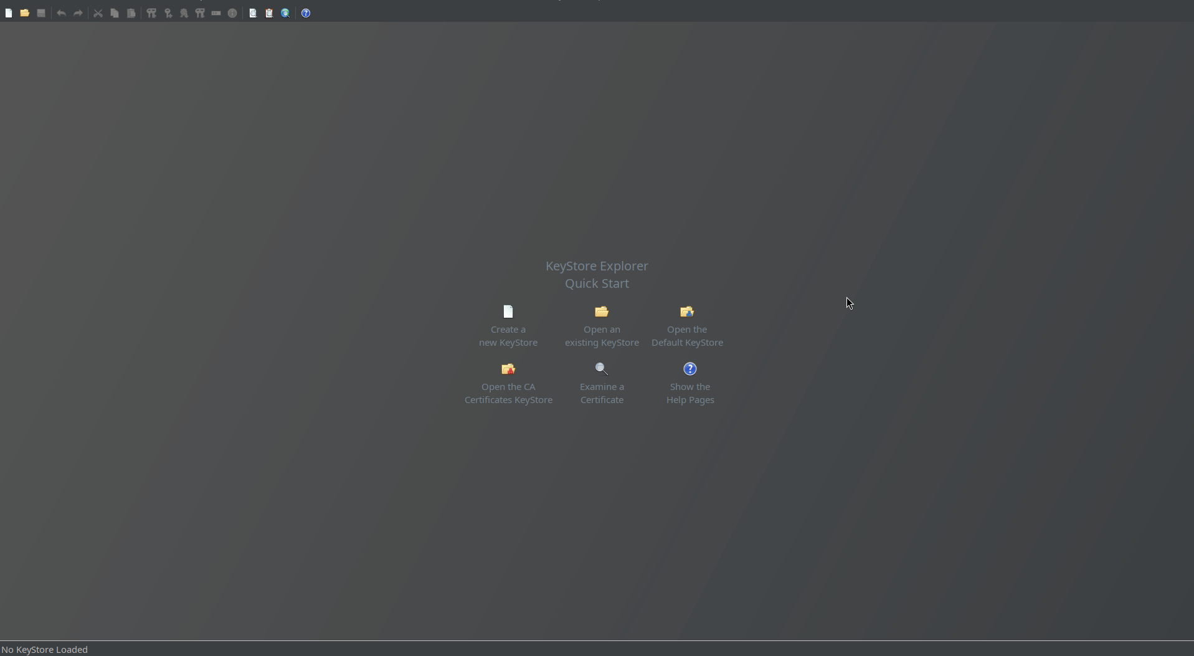Click the Cut scissors icon
The image size is (1194, 656).
click(98, 13)
